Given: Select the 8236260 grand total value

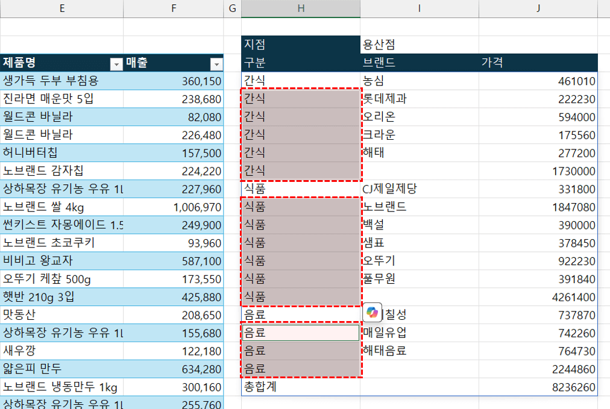Looking at the screenshot, I should pos(538,387).
